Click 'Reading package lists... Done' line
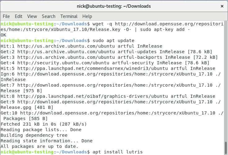Screen dimensions: 228x155 [41, 130]
